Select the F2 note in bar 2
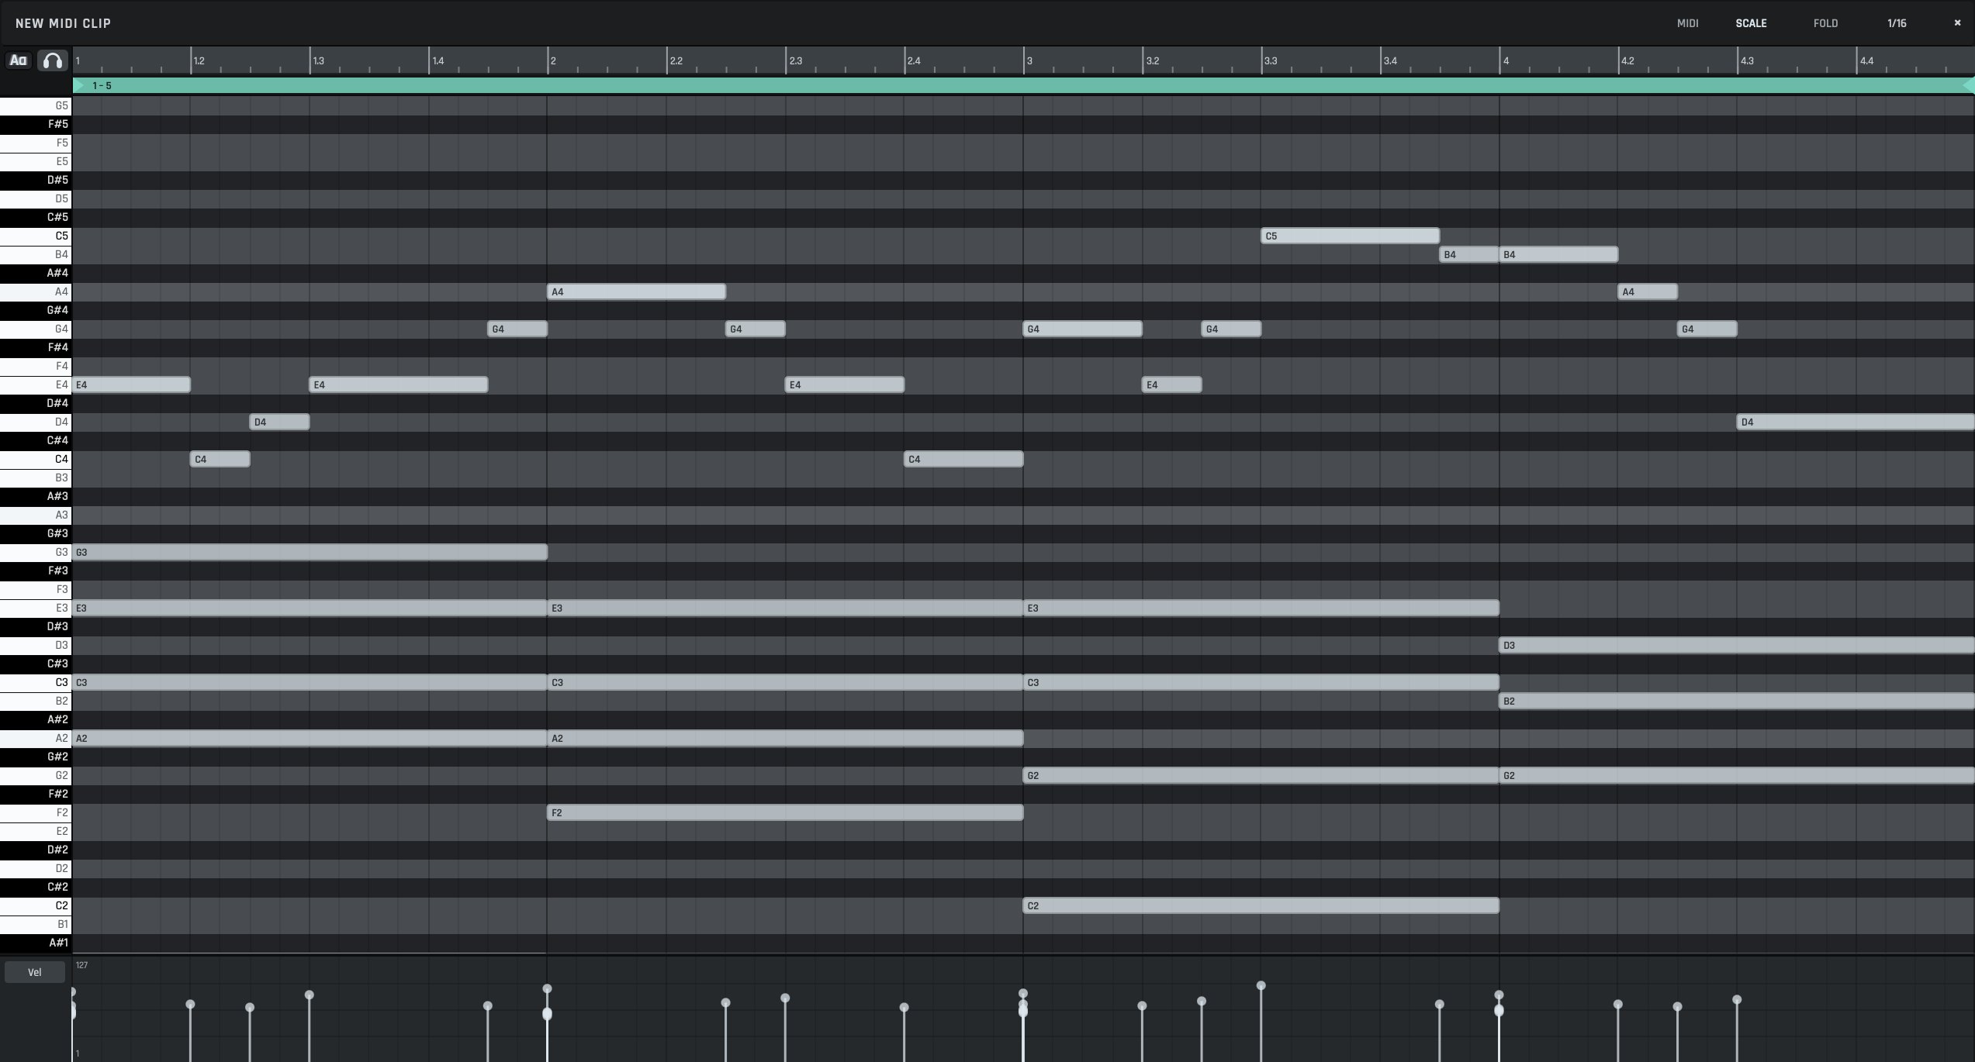Image resolution: width=1975 pixels, height=1062 pixels. (x=785, y=812)
